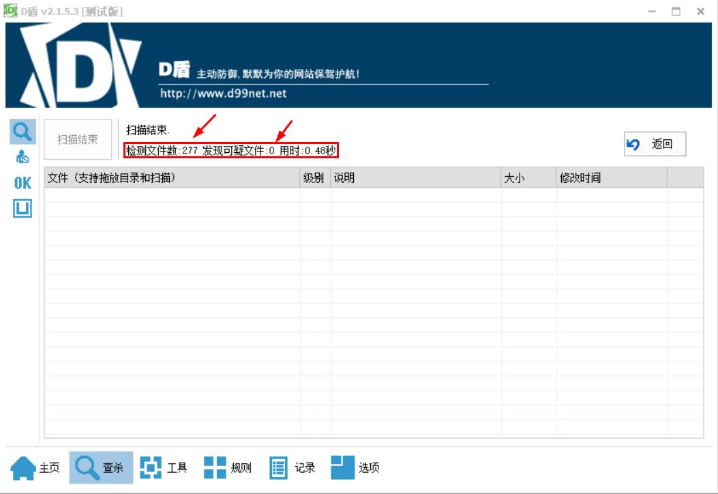Open the user check icon in sidebar
Screen dimensions: 718x494
[x=23, y=157]
